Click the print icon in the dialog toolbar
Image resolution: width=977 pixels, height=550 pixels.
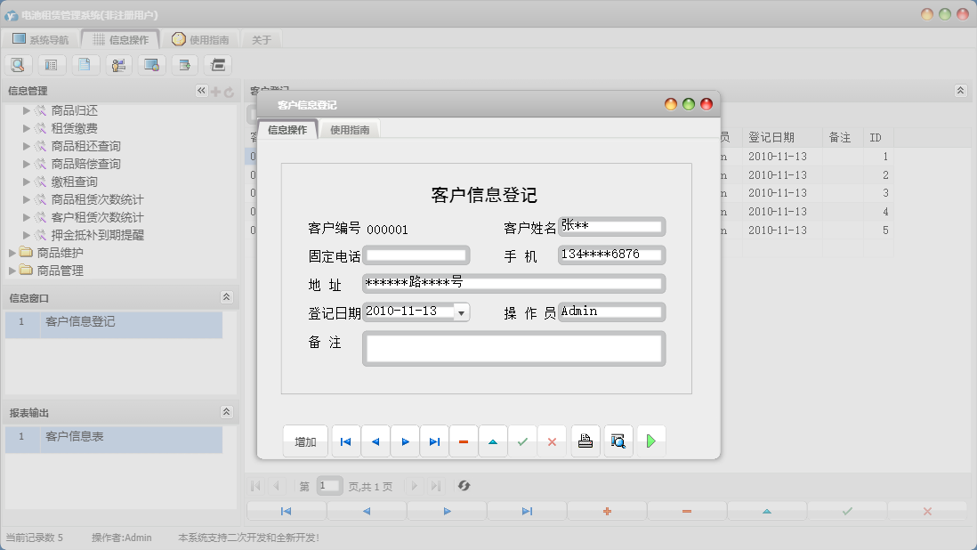(x=585, y=441)
